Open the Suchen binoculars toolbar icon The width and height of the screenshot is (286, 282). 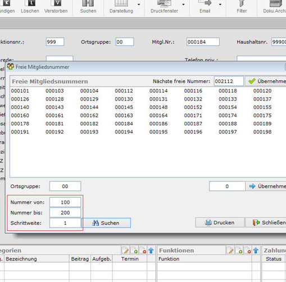tap(88, 3)
